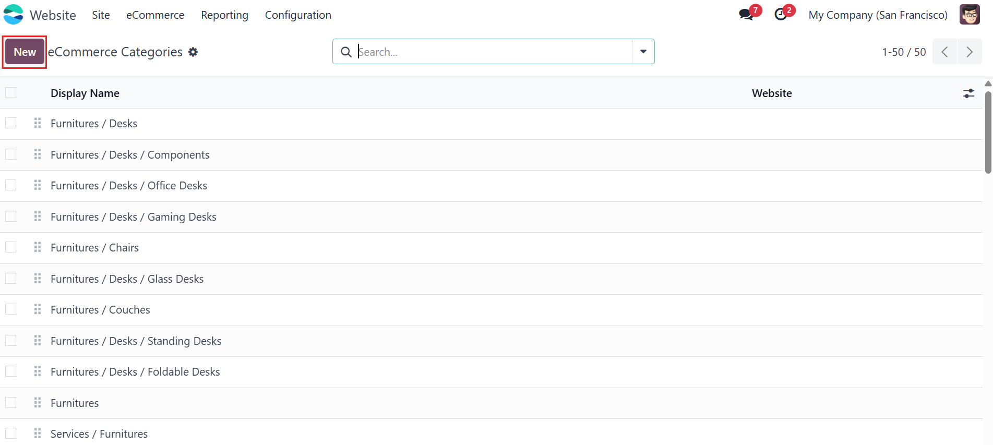This screenshot has width=993, height=445.
Task: Grab the drag handle for Furnitures / Chairs
Action: pyautogui.click(x=38, y=247)
